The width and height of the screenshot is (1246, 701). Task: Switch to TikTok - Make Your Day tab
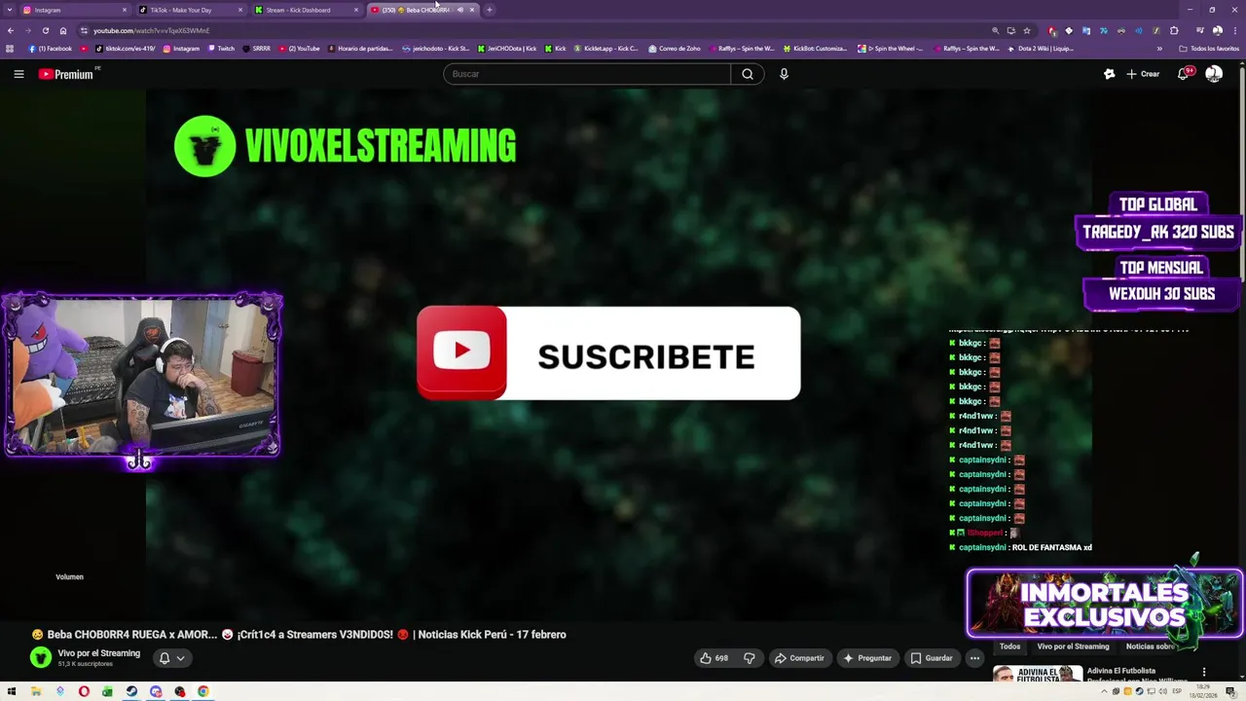tap(190, 10)
